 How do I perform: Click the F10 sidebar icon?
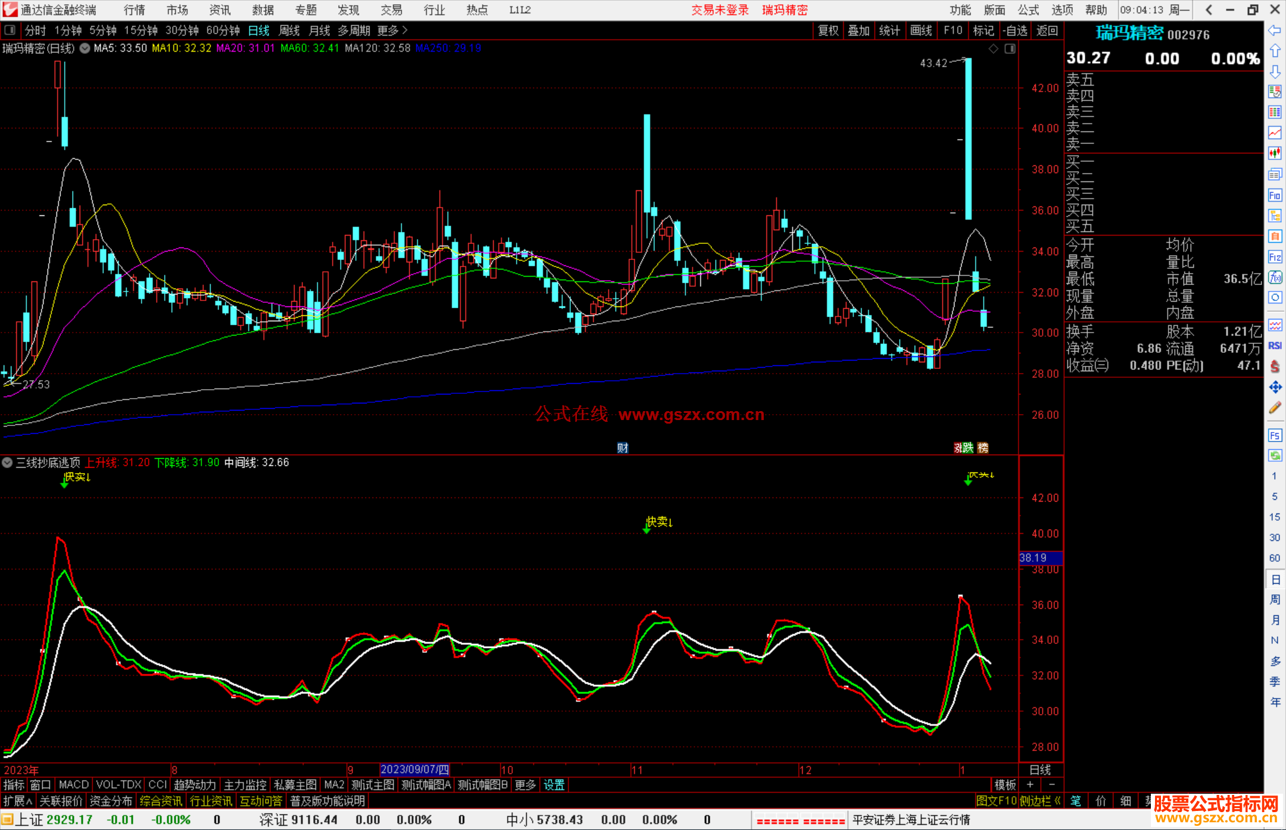1275,195
